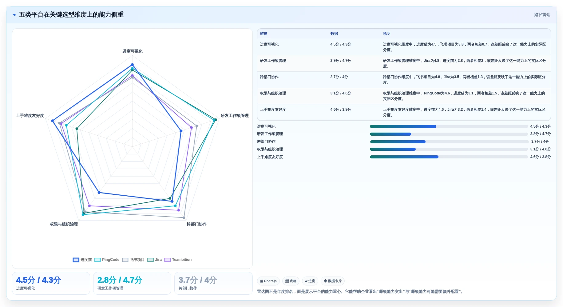Click the 上手难度友好度 progress bar

pos(449,157)
